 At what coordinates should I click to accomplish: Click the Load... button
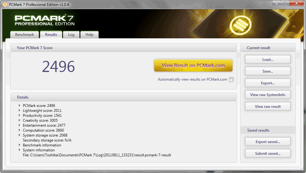(x=268, y=60)
